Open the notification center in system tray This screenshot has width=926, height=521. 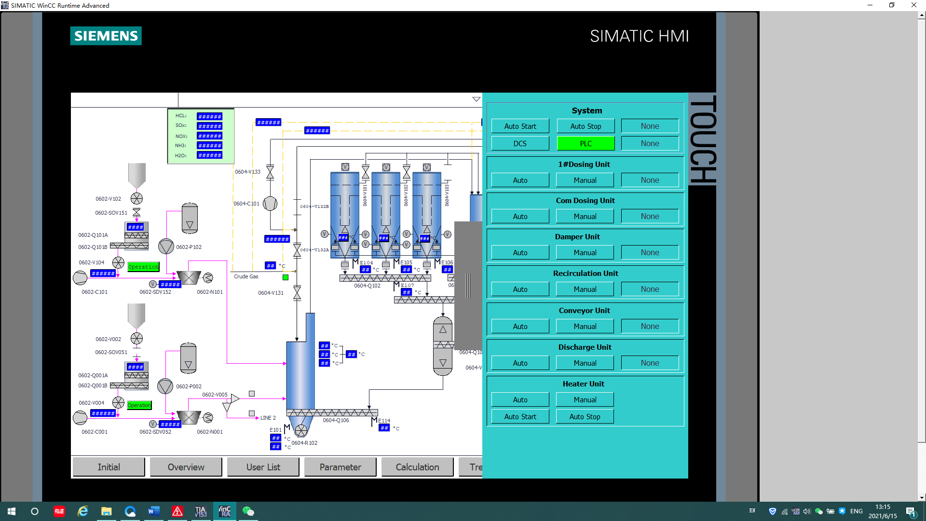point(911,512)
